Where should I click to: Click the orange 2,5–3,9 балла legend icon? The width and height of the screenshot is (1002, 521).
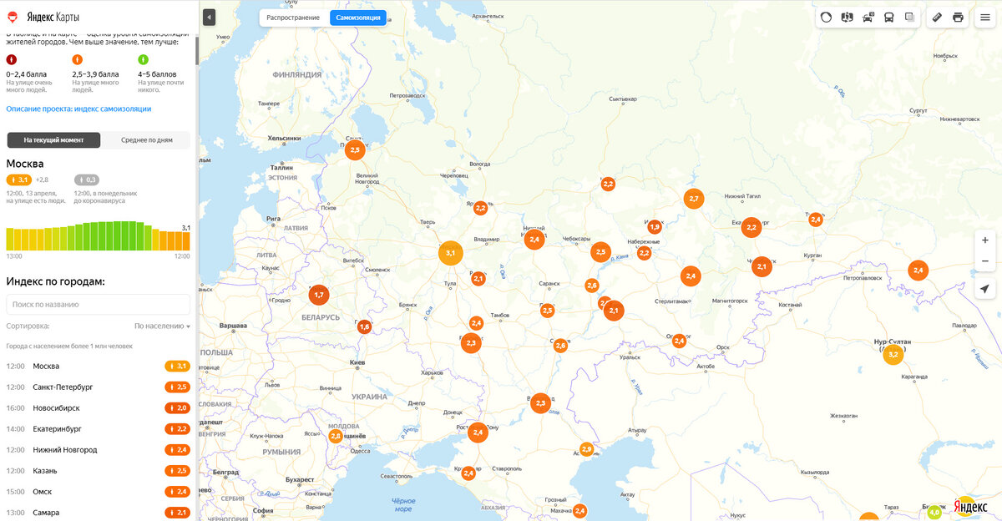tap(78, 59)
